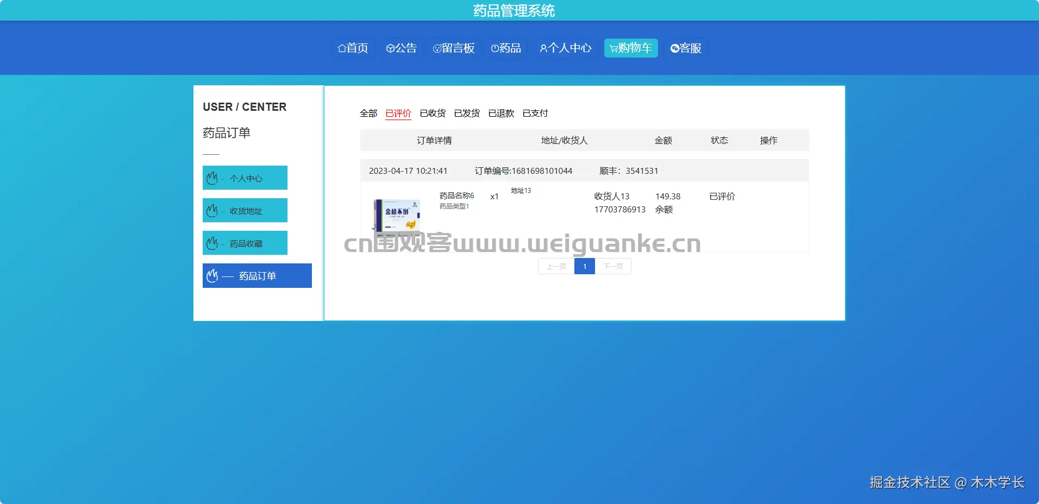The image size is (1039, 504).
Task: Click the phone number 17703786913
Action: tap(620, 209)
